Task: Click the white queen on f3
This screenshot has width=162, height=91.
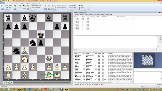Action: pos(49,59)
